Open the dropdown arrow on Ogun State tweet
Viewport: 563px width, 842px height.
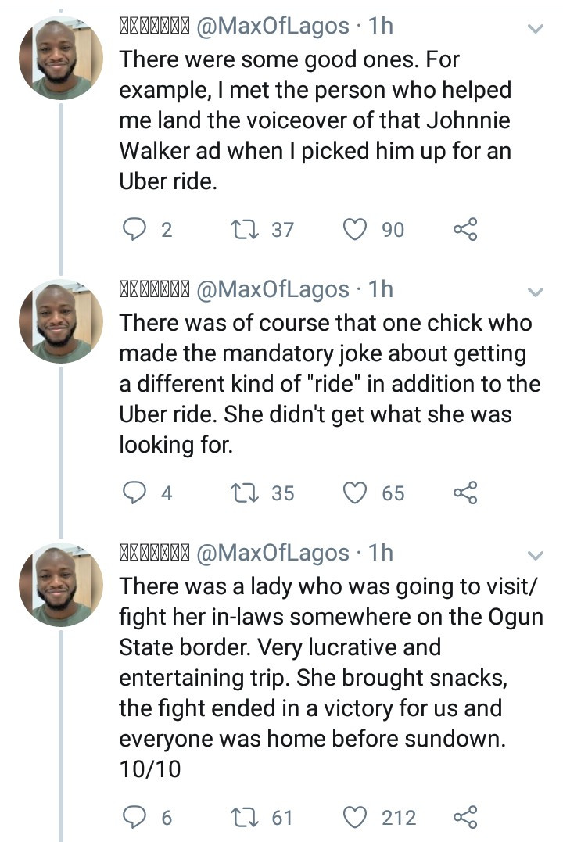click(x=536, y=556)
